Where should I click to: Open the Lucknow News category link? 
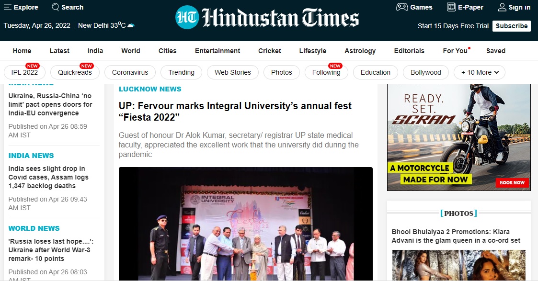[150, 89]
